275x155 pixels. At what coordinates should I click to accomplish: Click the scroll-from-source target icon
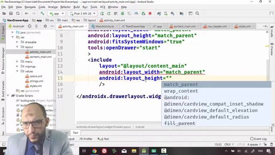(30, 26)
